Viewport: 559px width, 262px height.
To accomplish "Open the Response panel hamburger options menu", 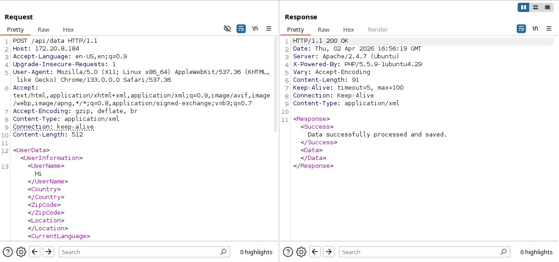I will click(x=549, y=29).
